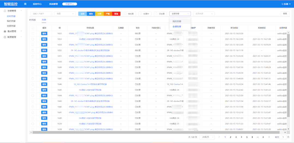This screenshot has width=294, height=143.
Task: Open the 20条/页 page size dropdown
Action: point(207,137)
